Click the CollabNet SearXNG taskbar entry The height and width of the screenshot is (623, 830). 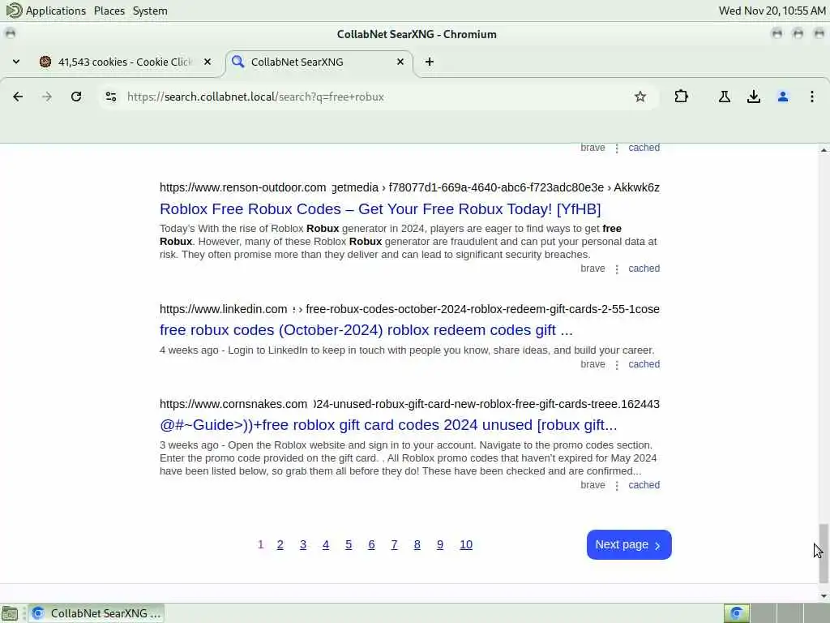(x=96, y=613)
